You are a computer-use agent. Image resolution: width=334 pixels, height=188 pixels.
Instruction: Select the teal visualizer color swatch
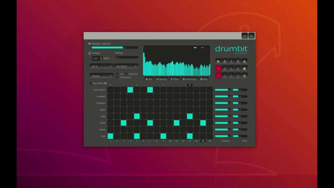pos(195,48)
